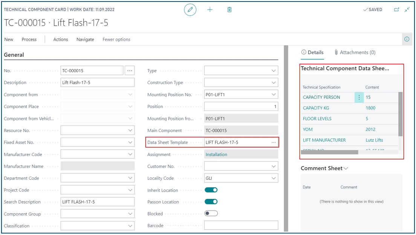Image resolution: width=416 pixels, height=235 pixels.
Task: Open the Actions menu
Action: pos(61,39)
